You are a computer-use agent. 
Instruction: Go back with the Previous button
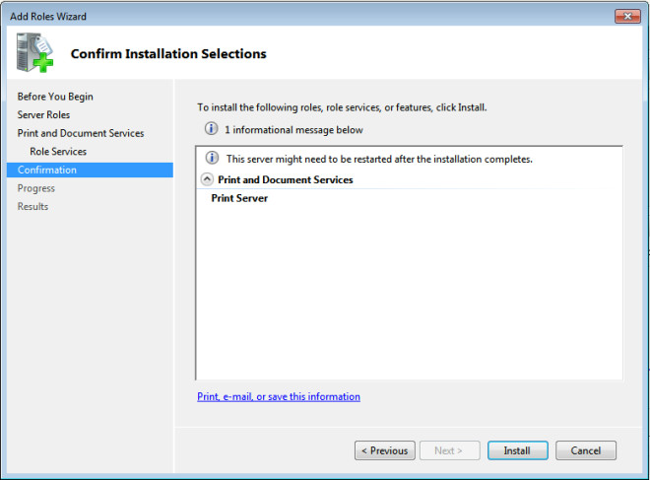point(385,450)
